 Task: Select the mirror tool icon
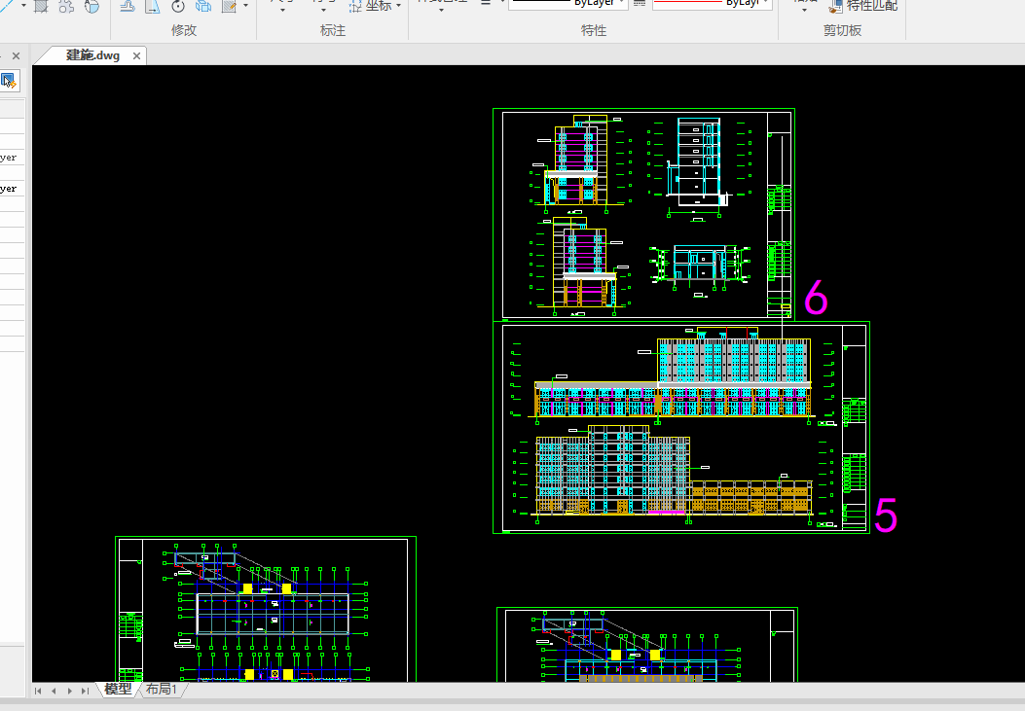[152, 6]
